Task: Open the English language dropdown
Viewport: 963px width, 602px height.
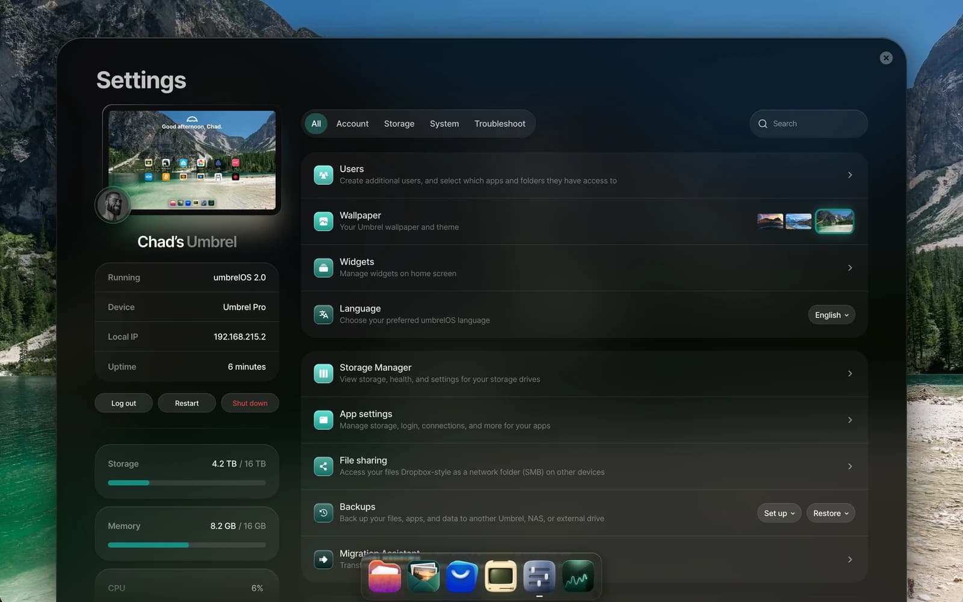Action: pos(831,315)
